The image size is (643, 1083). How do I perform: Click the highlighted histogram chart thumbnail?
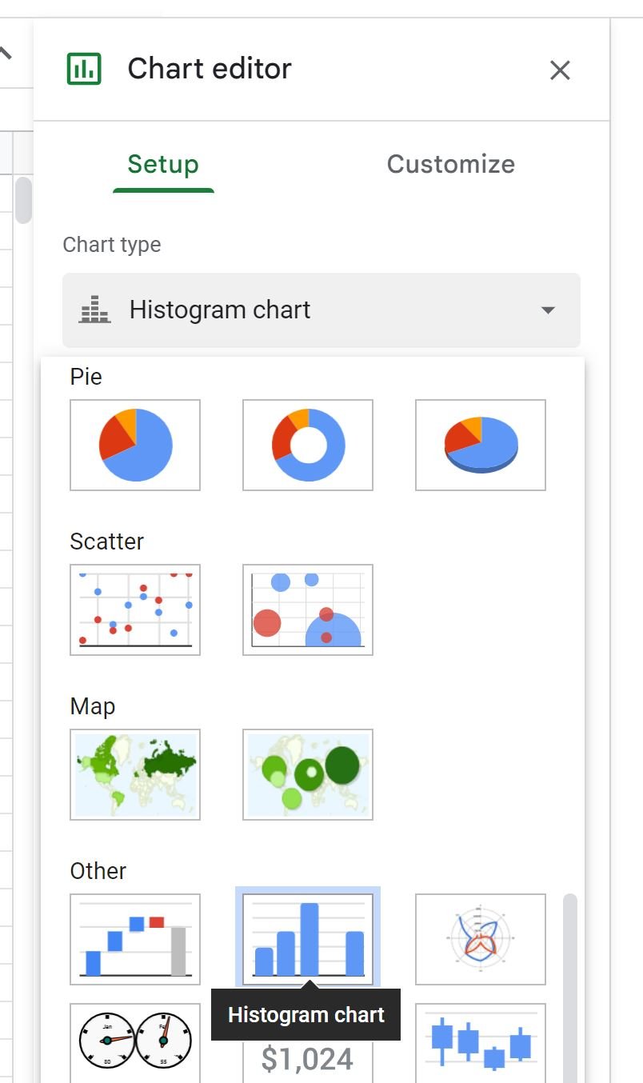pyautogui.click(x=308, y=939)
